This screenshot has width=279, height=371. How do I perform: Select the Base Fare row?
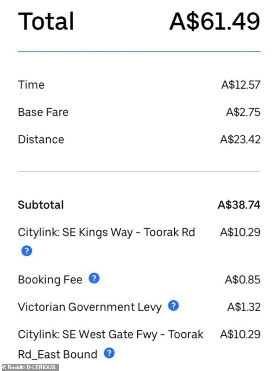click(x=139, y=112)
